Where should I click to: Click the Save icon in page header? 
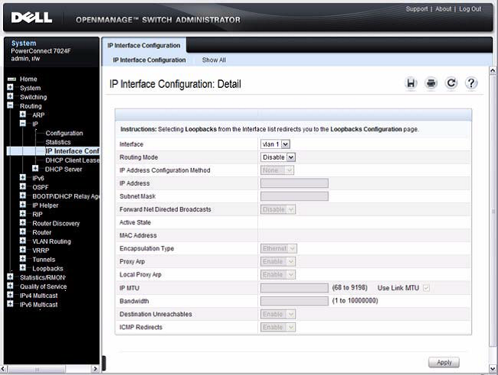(x=411, y=84)
